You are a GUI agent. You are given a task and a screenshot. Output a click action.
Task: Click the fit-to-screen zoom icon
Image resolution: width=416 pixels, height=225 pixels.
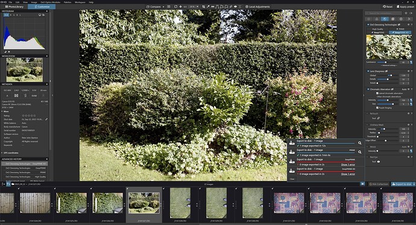click(175, 7)
